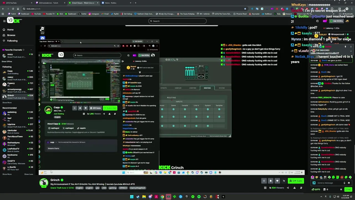
Task: Open Cgeezy channel in Following list
Action: (x=17, y=84)
